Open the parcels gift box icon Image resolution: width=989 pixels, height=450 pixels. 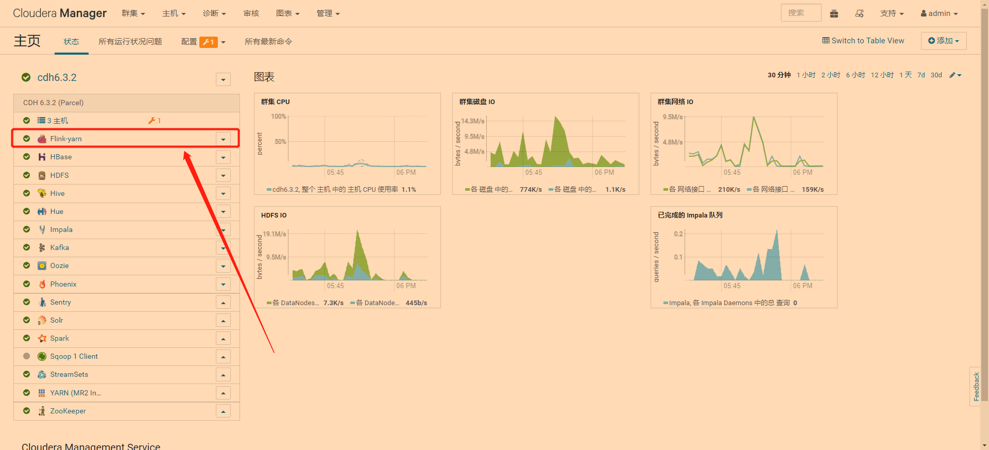834,13
